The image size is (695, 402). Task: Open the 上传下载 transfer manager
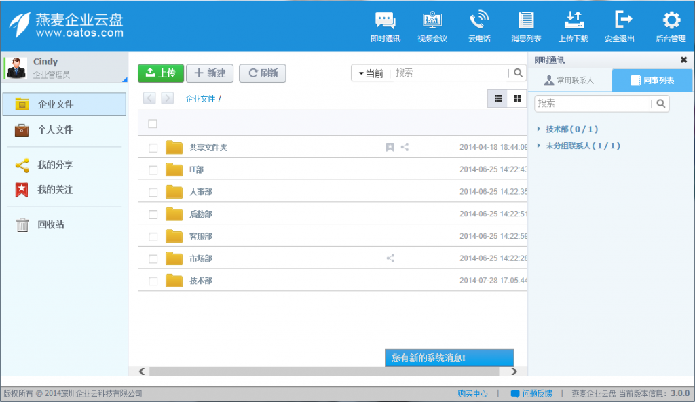tap(574, 26)
